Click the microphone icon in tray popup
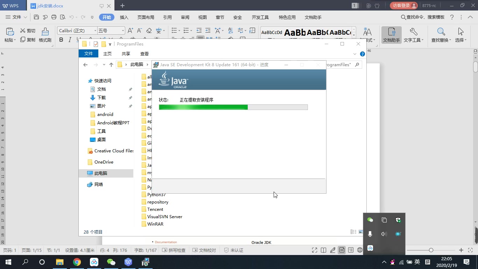Viewport: 478px width, 269px height. 370,234
